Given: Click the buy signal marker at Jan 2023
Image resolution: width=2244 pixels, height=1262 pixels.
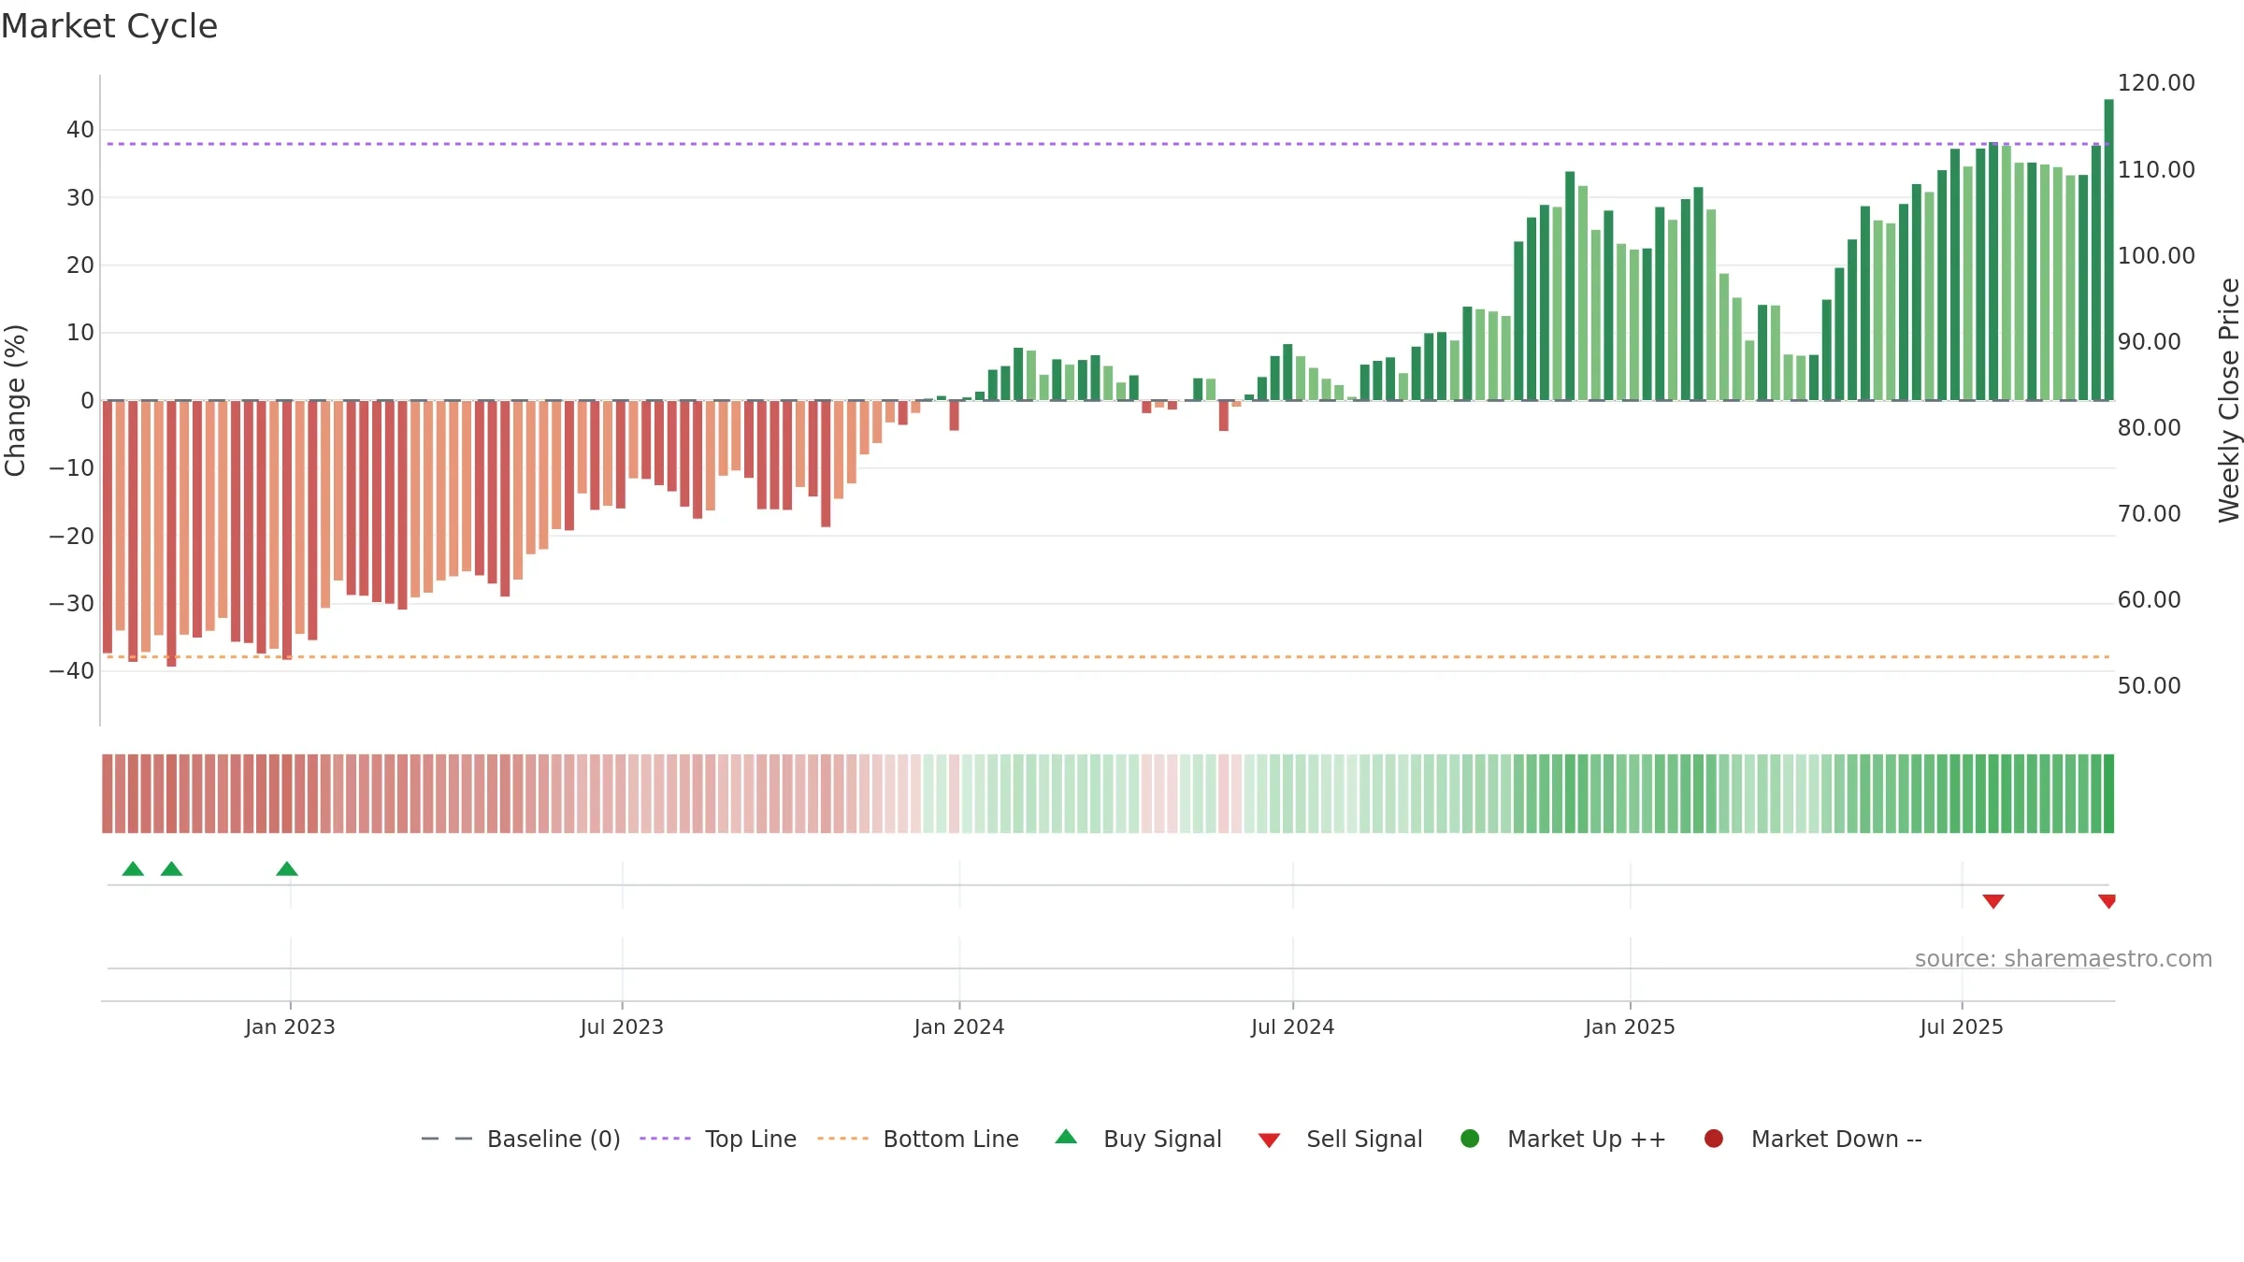Looking at the screenshot, I should [x=287, y=868].
